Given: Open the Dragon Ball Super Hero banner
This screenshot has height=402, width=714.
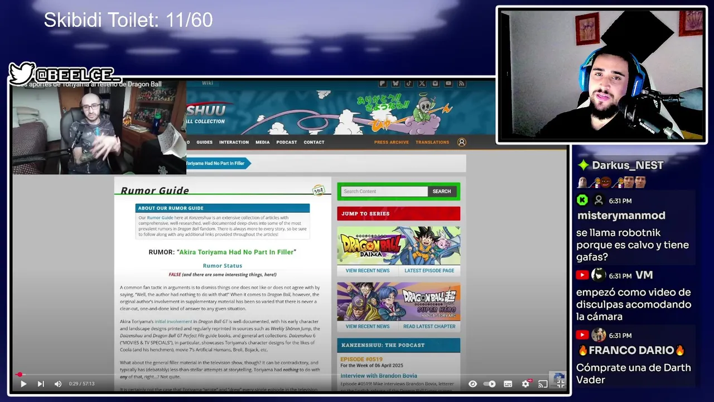Looking at the screenshot, I should coord(399,301).
